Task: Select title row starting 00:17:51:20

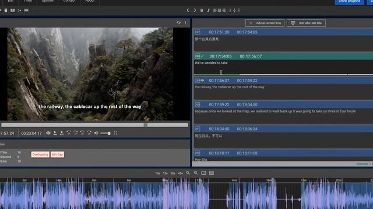Action: point(284,32)
